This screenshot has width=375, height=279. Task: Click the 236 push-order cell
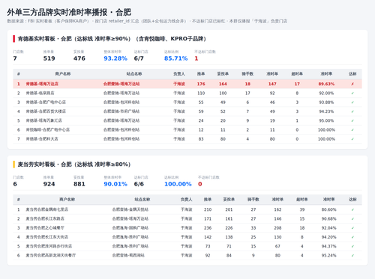click(208, 228)
